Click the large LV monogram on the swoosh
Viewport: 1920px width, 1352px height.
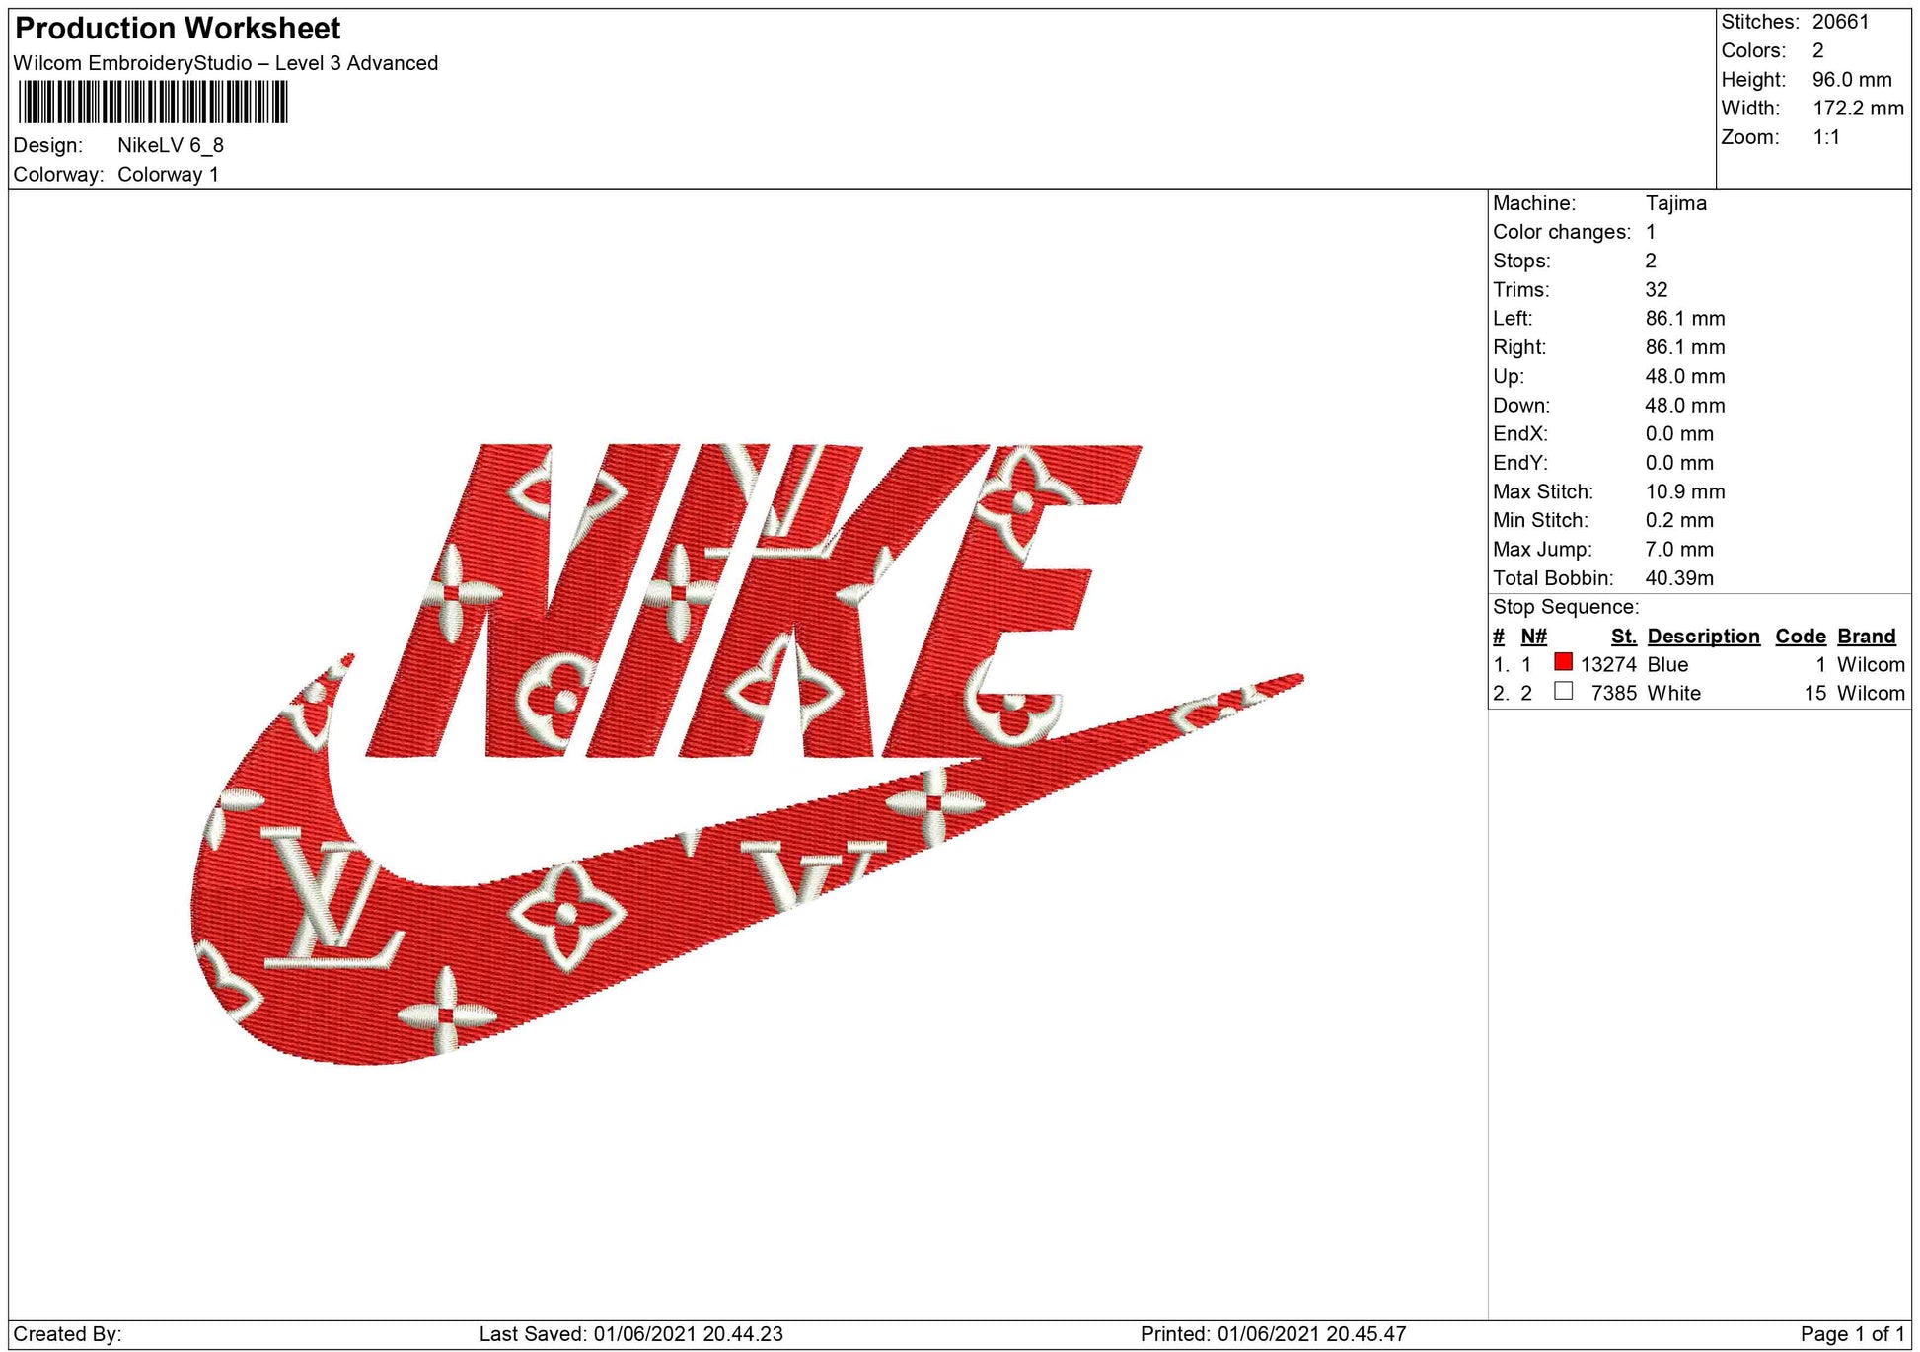(x=331, y=900)
